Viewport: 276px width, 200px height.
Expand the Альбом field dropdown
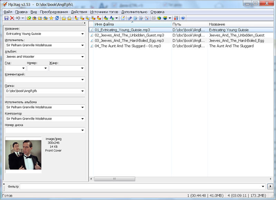tap(82, 57)
